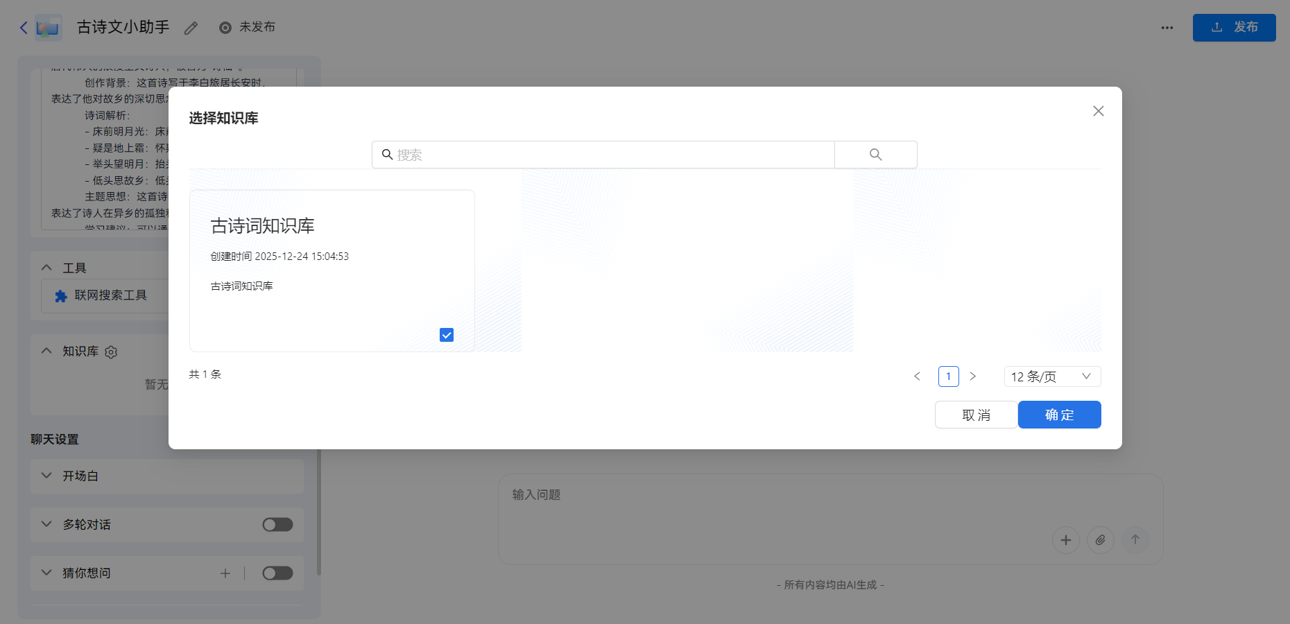Send message with up arrow icon

pyautogui.click(x=1135, y=540)
